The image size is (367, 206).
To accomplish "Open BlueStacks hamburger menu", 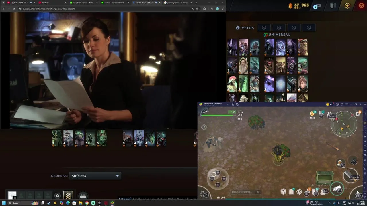I will (346, 104).
